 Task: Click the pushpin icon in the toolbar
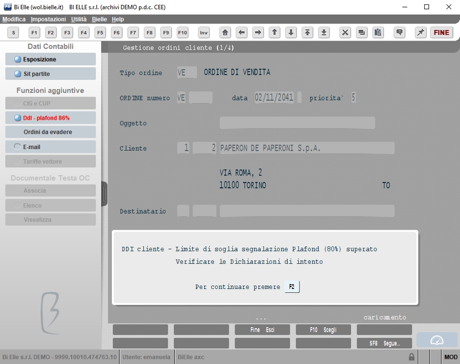(421, 32)
